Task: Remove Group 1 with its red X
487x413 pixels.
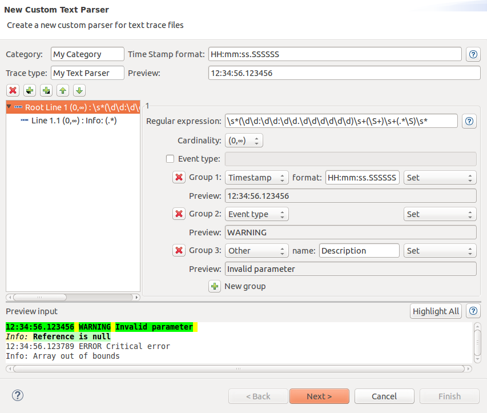Action: tap(179, 178)
